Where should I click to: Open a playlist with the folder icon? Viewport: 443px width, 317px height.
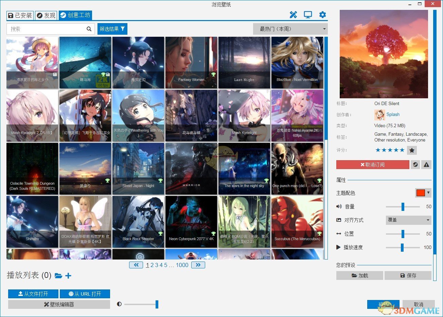tap(58, 276)
